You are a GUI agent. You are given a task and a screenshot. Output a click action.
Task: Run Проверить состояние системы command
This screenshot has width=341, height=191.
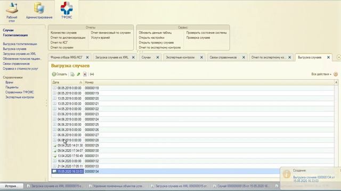[x=207, y=33]
